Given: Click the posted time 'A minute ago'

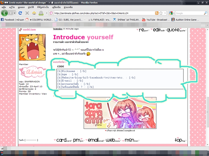Looking at the screenshot, I should (x=71, y=29).
